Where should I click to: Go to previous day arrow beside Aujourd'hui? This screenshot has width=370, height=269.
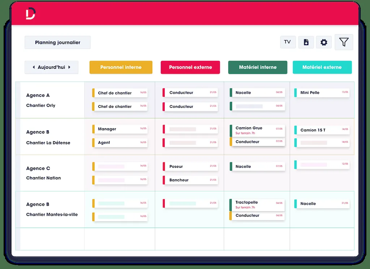pyautogui.click(x=34, y=67)
